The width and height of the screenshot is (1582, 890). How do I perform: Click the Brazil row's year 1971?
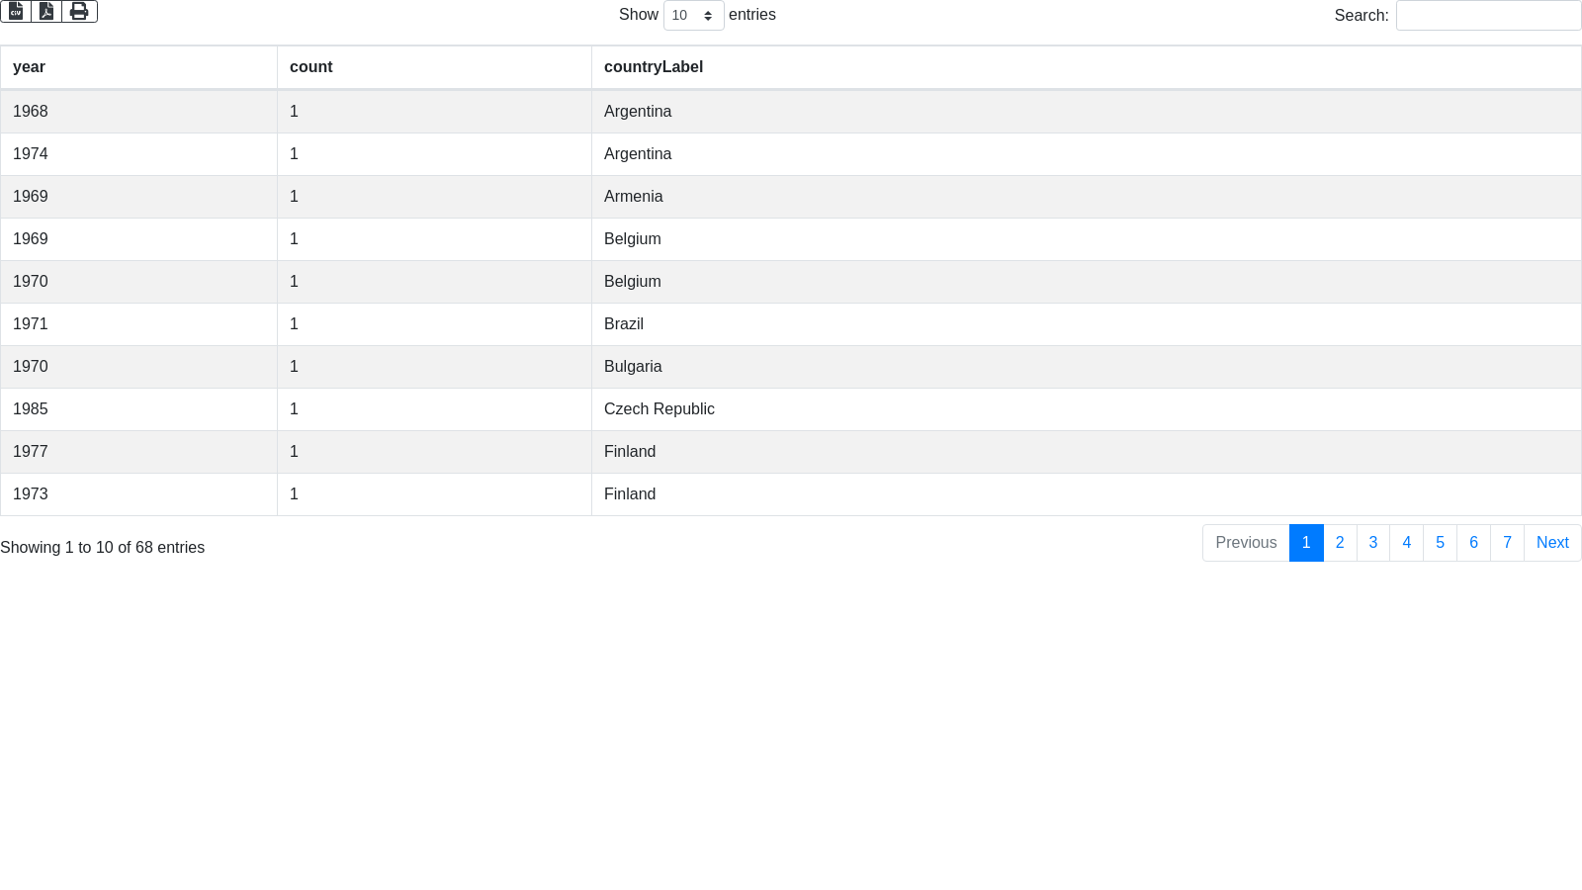(x=31, y=324)
